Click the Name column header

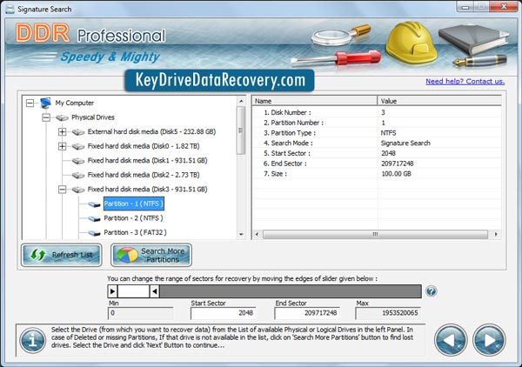315,101
